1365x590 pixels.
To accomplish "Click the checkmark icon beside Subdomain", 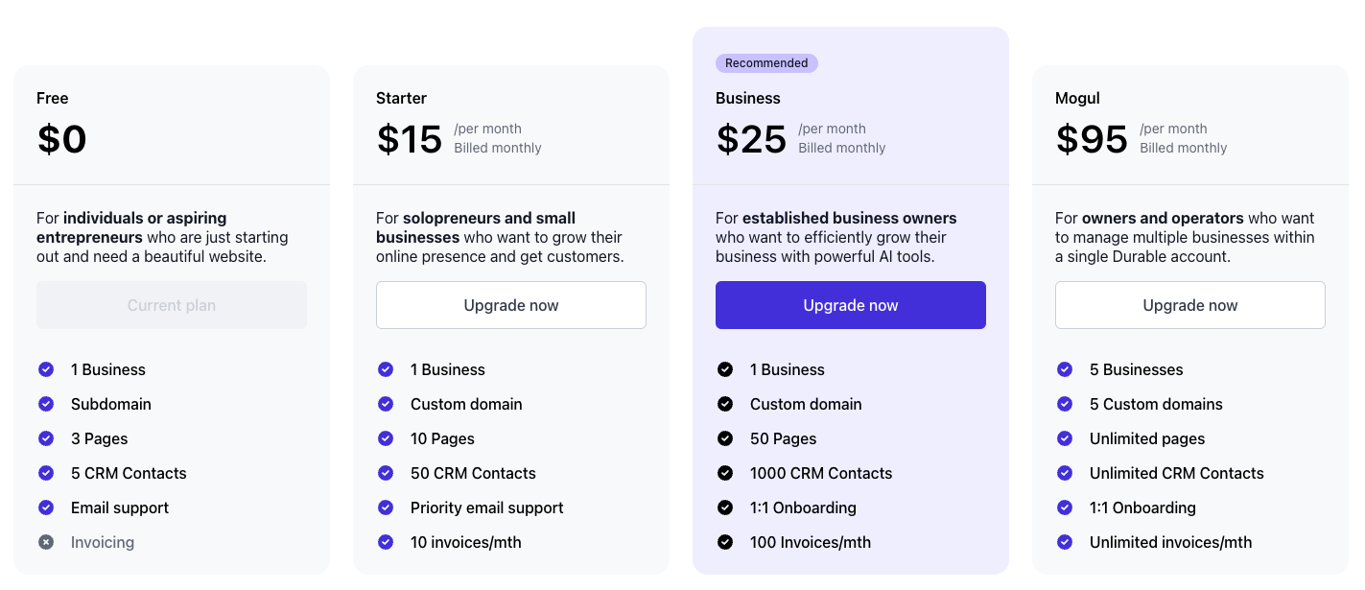I will (x=46, y=404).
